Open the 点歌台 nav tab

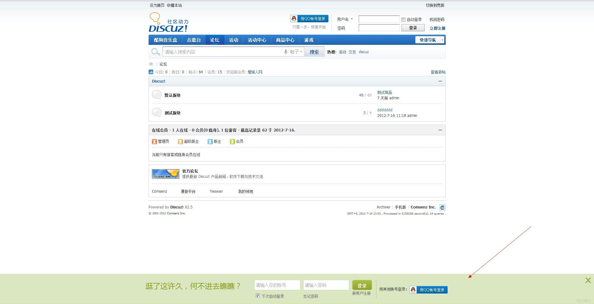tap(194, 40)
